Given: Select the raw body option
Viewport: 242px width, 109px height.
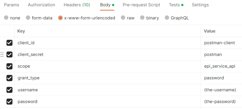Looking at the screenshot, I should coord(123,18).
